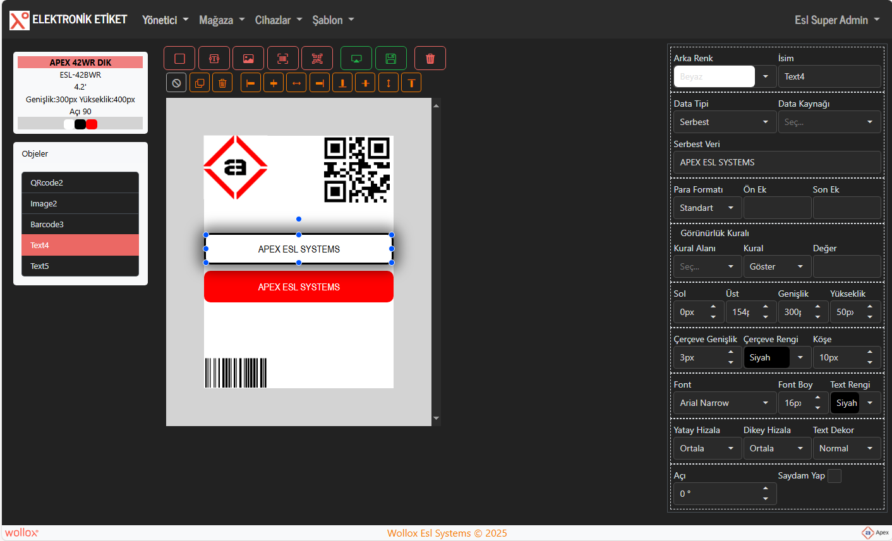Click the canvas scrollbar down arrow
The height and width of the screenshot is (541, 892).
(436, 419)
